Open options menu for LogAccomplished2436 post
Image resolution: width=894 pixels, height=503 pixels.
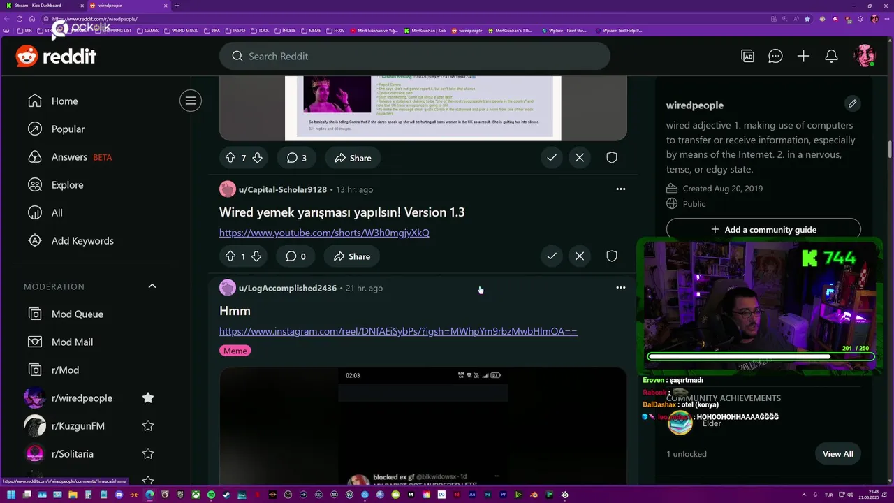620,288
